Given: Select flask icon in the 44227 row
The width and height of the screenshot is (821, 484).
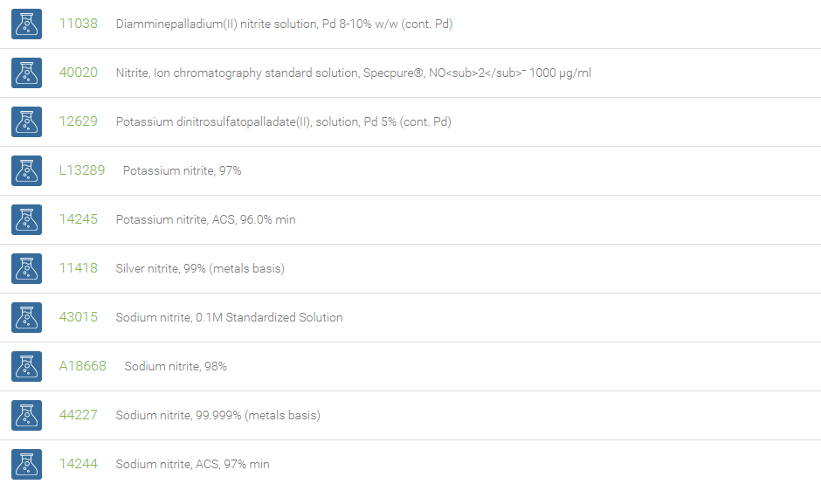Looking at the screenshot, I should pos(27,415).
